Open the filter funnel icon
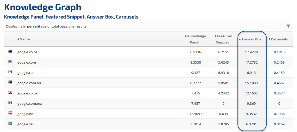The width and height of the screenshot is (297, 132). [288, 26]
